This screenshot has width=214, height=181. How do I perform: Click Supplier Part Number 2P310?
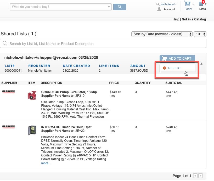[x=63, y=96]
